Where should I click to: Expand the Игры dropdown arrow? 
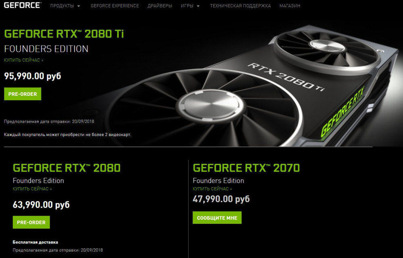198,6
